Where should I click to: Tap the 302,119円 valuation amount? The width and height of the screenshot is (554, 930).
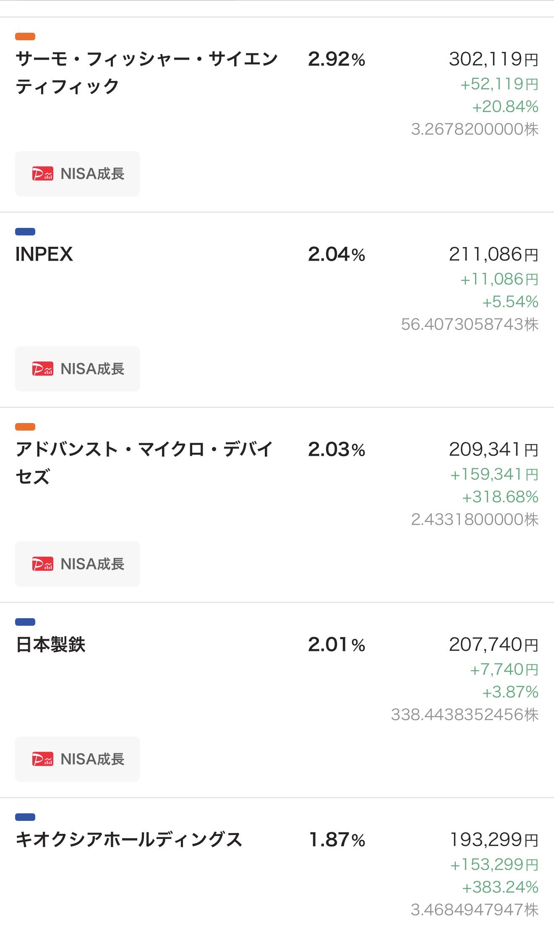point(494,59)
